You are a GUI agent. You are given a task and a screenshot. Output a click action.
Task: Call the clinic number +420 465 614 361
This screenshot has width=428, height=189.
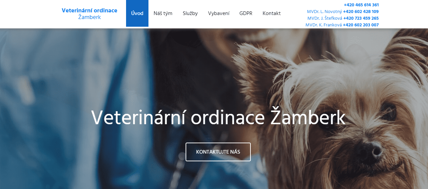point(361,5)
